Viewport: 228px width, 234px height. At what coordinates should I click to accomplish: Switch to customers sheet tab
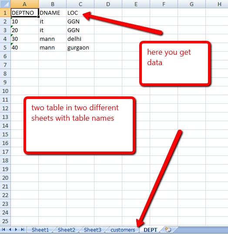click(x=123, y=230)
